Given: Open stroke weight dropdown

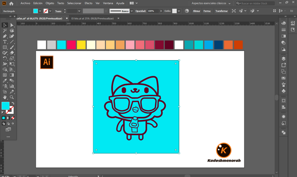Looking at the screenshot, I should (x=79, y=11).
